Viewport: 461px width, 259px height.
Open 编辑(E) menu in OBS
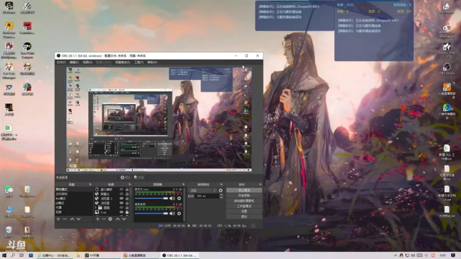tap(74, 62)
